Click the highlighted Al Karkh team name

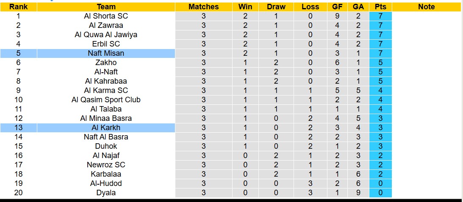coord(106,128)
